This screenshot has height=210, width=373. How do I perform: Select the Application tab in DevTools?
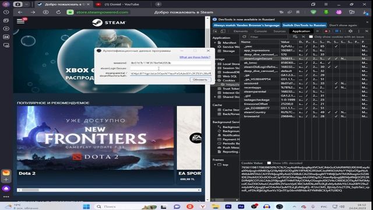(x=301, y=31)
